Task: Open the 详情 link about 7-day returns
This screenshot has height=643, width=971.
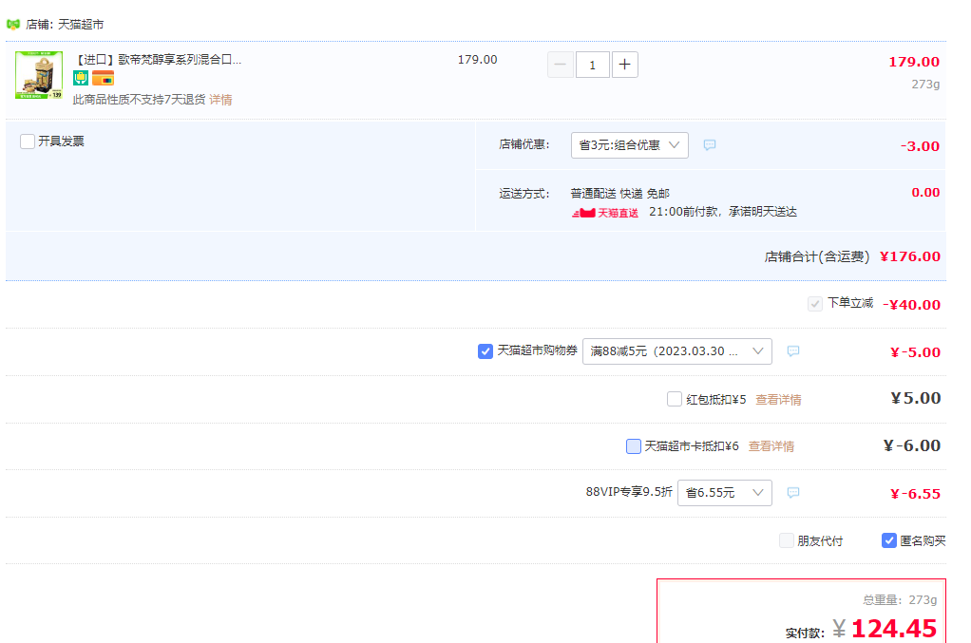Action: click(220, 100)
